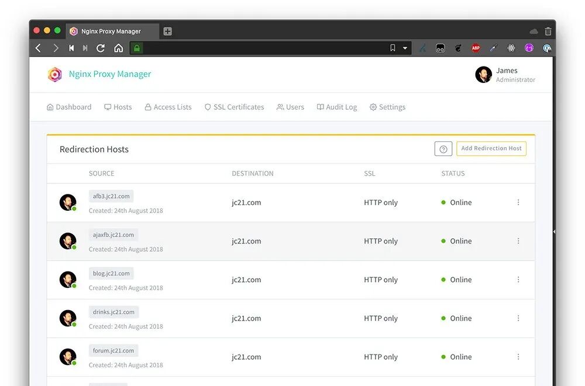Open actions menu for blog.jc21.com row
The image size is (585, 386).
(518, 280)
